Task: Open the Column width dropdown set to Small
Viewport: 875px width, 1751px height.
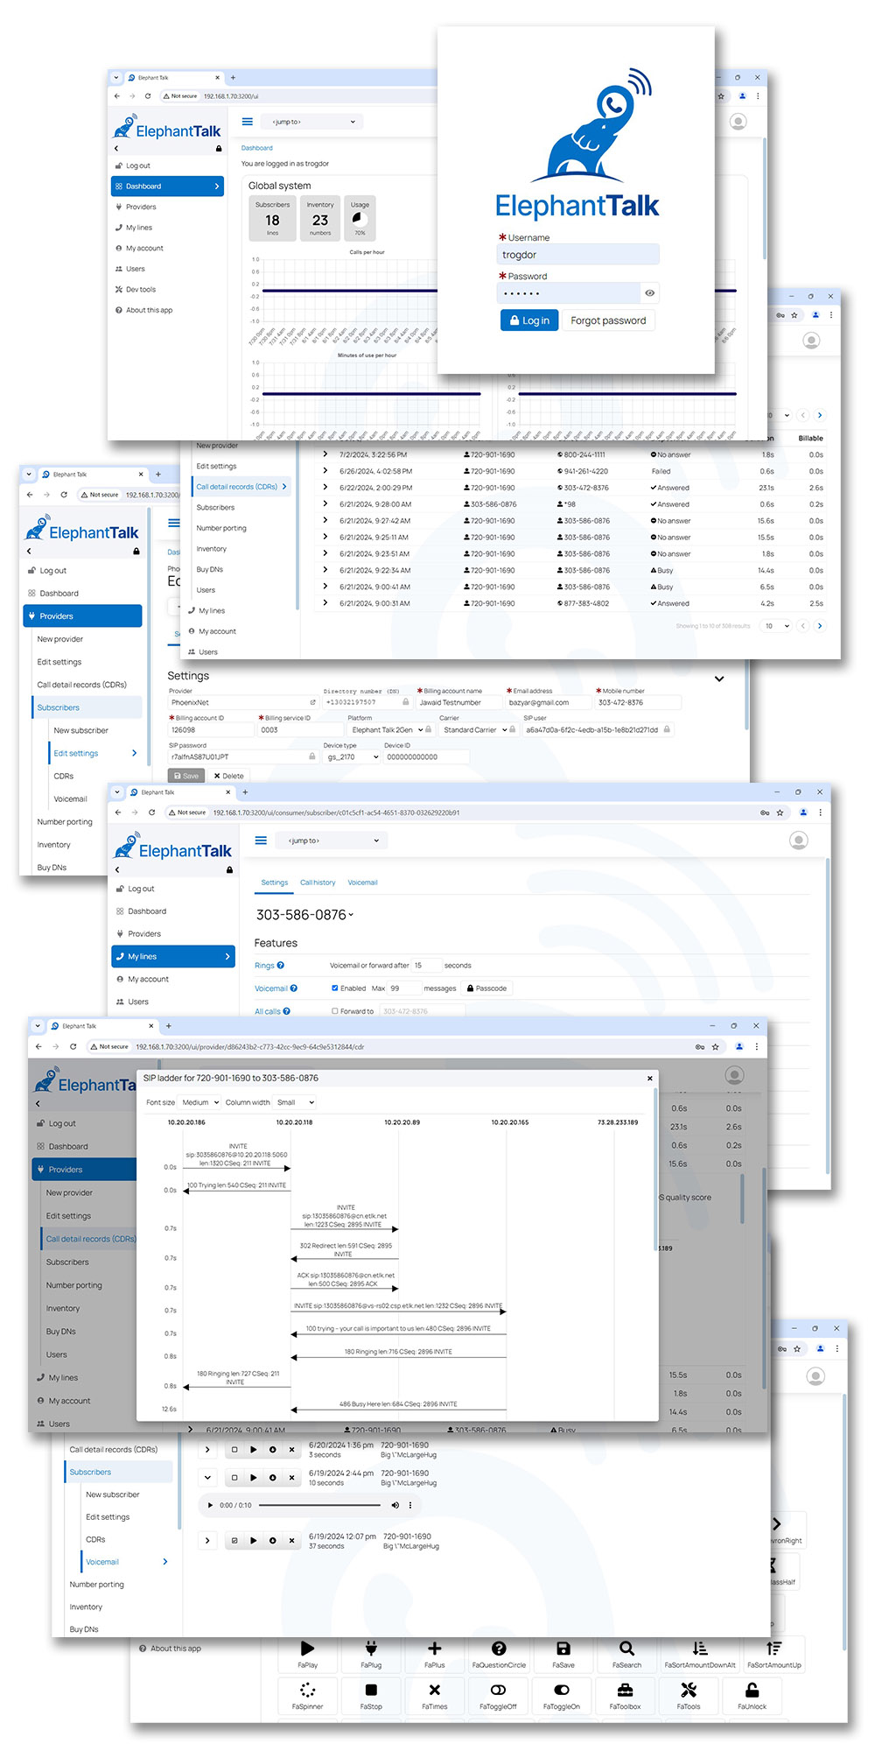Action: [x=294, y=1102]
